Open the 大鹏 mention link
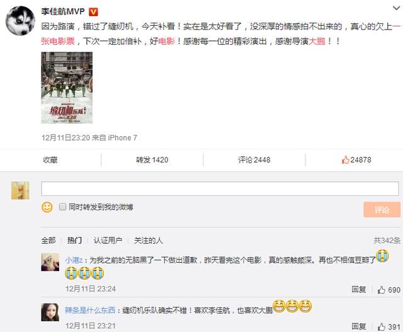Viewport: 403px width, 332px height. [317, 41]
